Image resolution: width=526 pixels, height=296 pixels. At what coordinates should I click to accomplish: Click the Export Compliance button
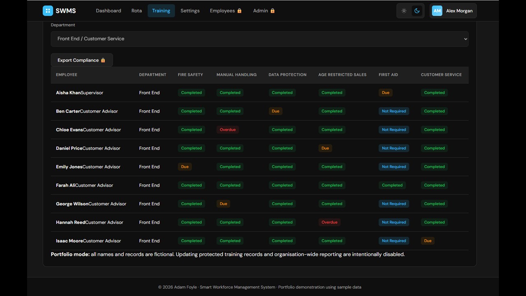[x=82, y=60]
